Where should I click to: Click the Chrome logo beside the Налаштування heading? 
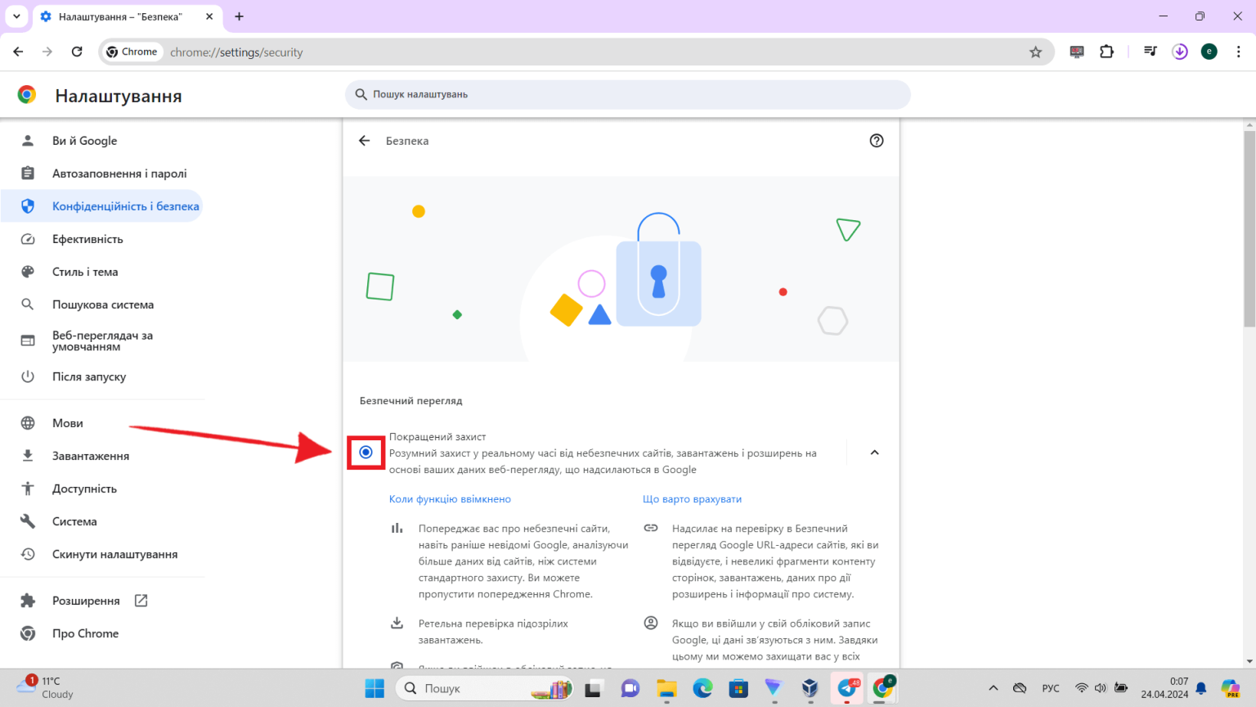(x=26, y=94)
